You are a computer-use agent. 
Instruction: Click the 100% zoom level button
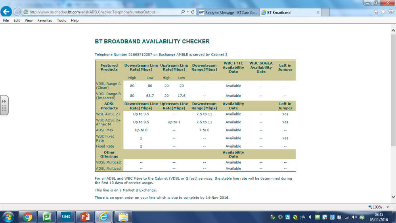click(x=375, y=207)
